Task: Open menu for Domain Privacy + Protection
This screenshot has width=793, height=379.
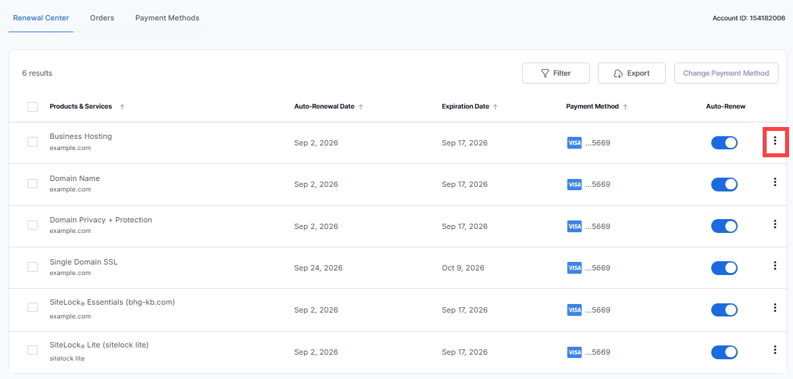Action: [775, 224]
